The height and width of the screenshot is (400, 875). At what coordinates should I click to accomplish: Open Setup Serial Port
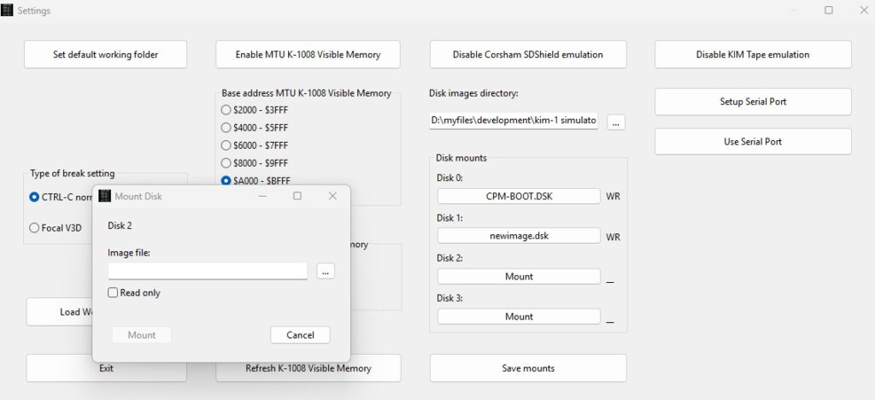pyautogui.click(x=753, y=102)
